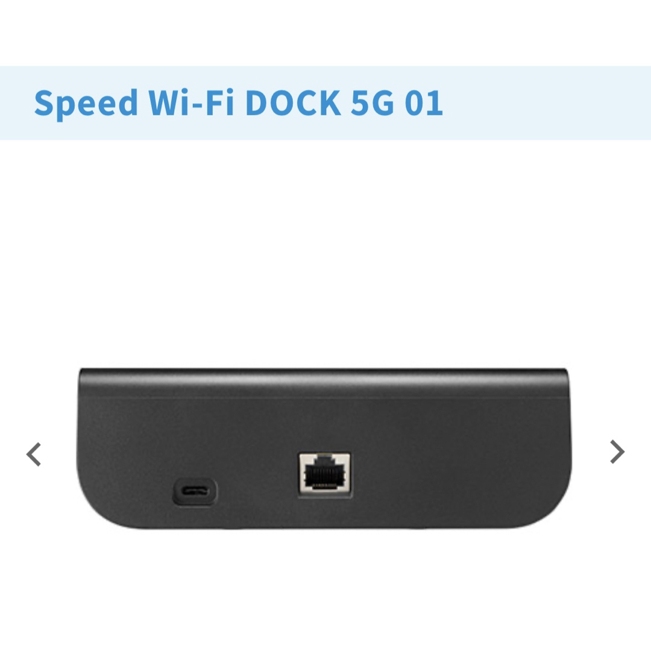Click the "5G" text in the heading
Viewport: 651px width, 651px height.
[x=373, y=102]
